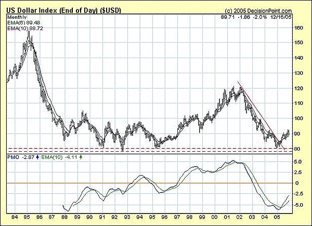Click the year 92 on the time axis
This screenshot has width=312, height=226.
tap(114, 217)
